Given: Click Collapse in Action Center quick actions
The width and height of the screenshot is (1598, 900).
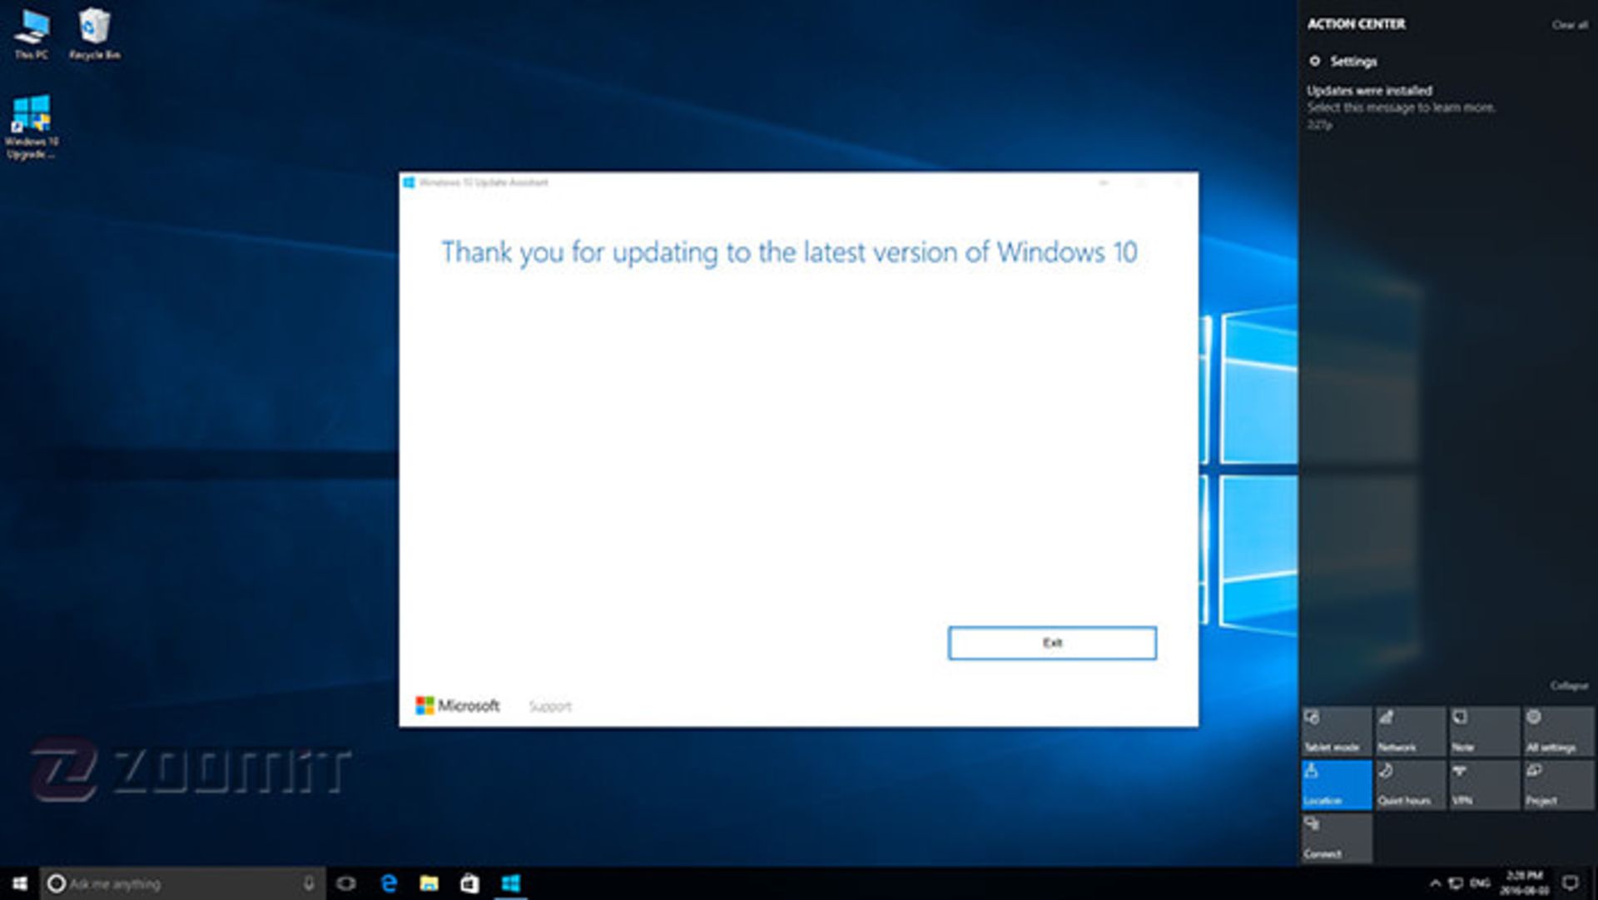Looking at the screenshot, I should coord(1569,686).
